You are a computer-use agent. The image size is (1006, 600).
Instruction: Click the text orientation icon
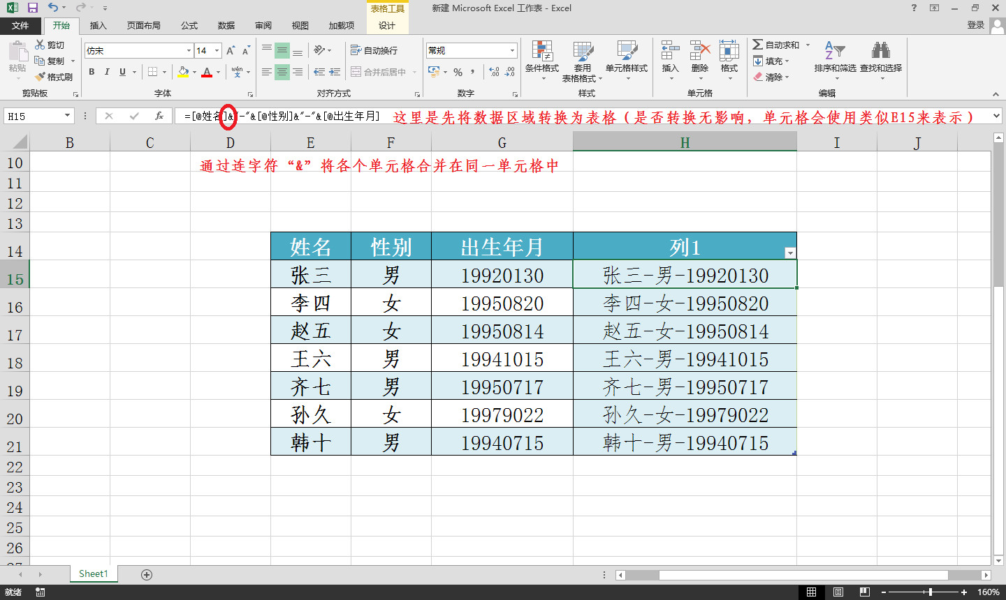[x=320, y=50]
